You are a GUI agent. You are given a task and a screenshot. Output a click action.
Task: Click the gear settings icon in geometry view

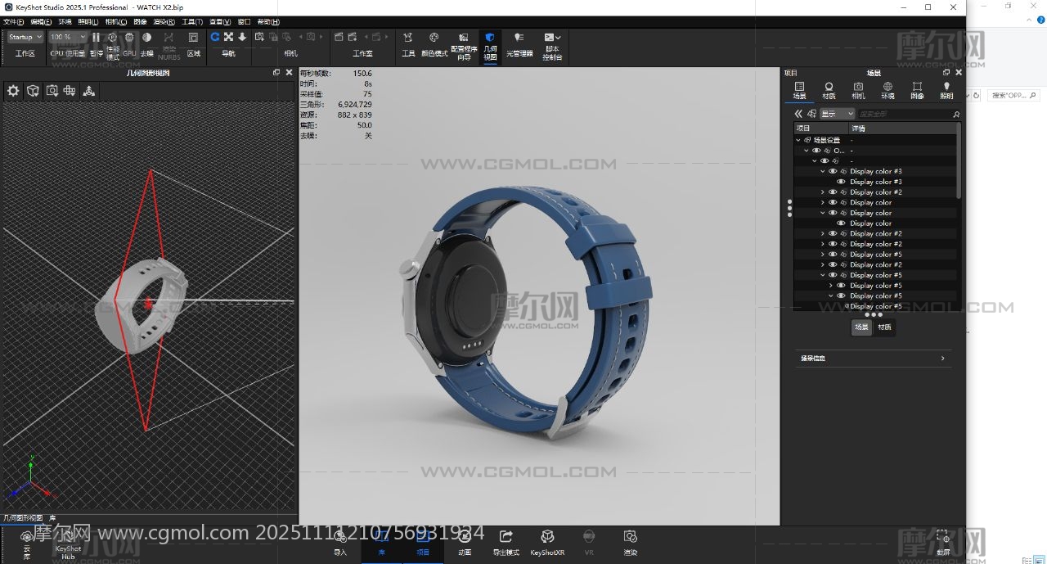(x=13, y=91)
